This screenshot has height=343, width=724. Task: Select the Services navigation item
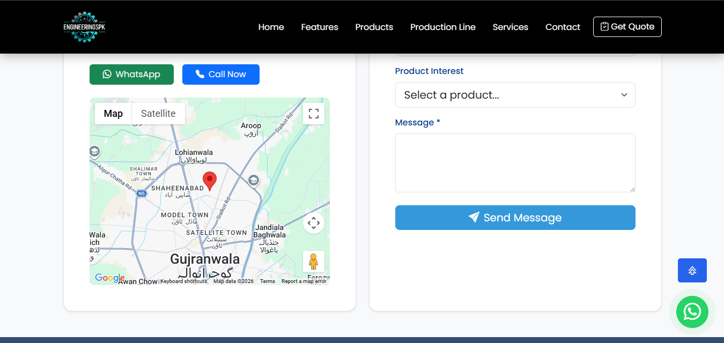click(x=510, y=27)
